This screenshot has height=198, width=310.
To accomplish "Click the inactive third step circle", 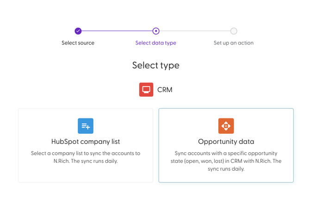I will 234,31.
